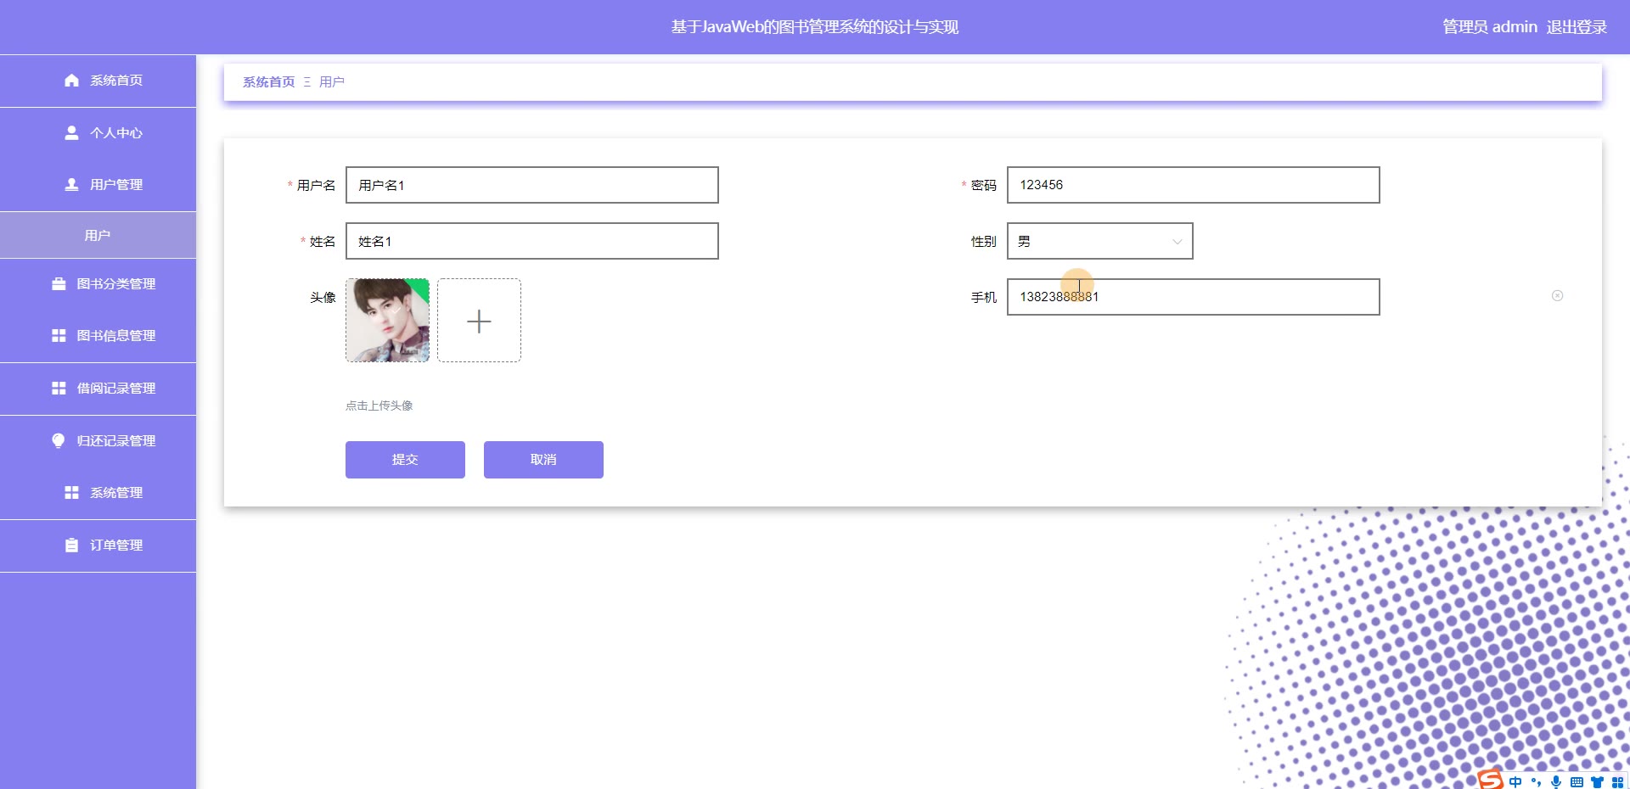Viewport: 1630px width, 789px height.
Task: Open 归还记录管理 via its lightbulb icon
Action: click(59, 441)
